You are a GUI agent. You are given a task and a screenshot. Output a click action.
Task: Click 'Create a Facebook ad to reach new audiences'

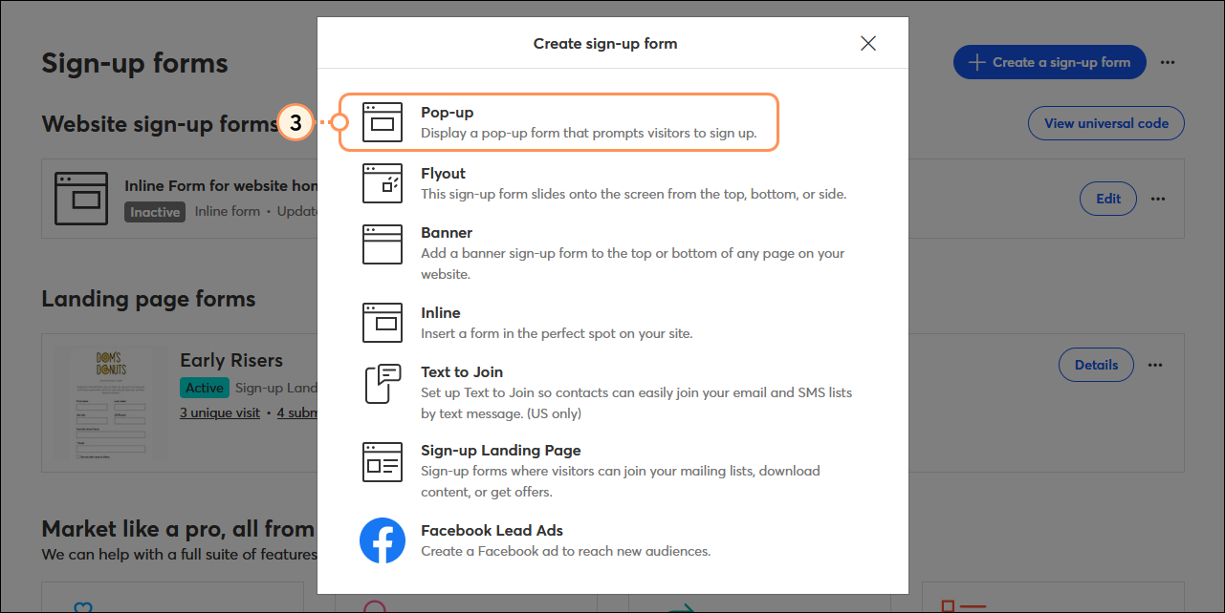(x=566, y=552)
